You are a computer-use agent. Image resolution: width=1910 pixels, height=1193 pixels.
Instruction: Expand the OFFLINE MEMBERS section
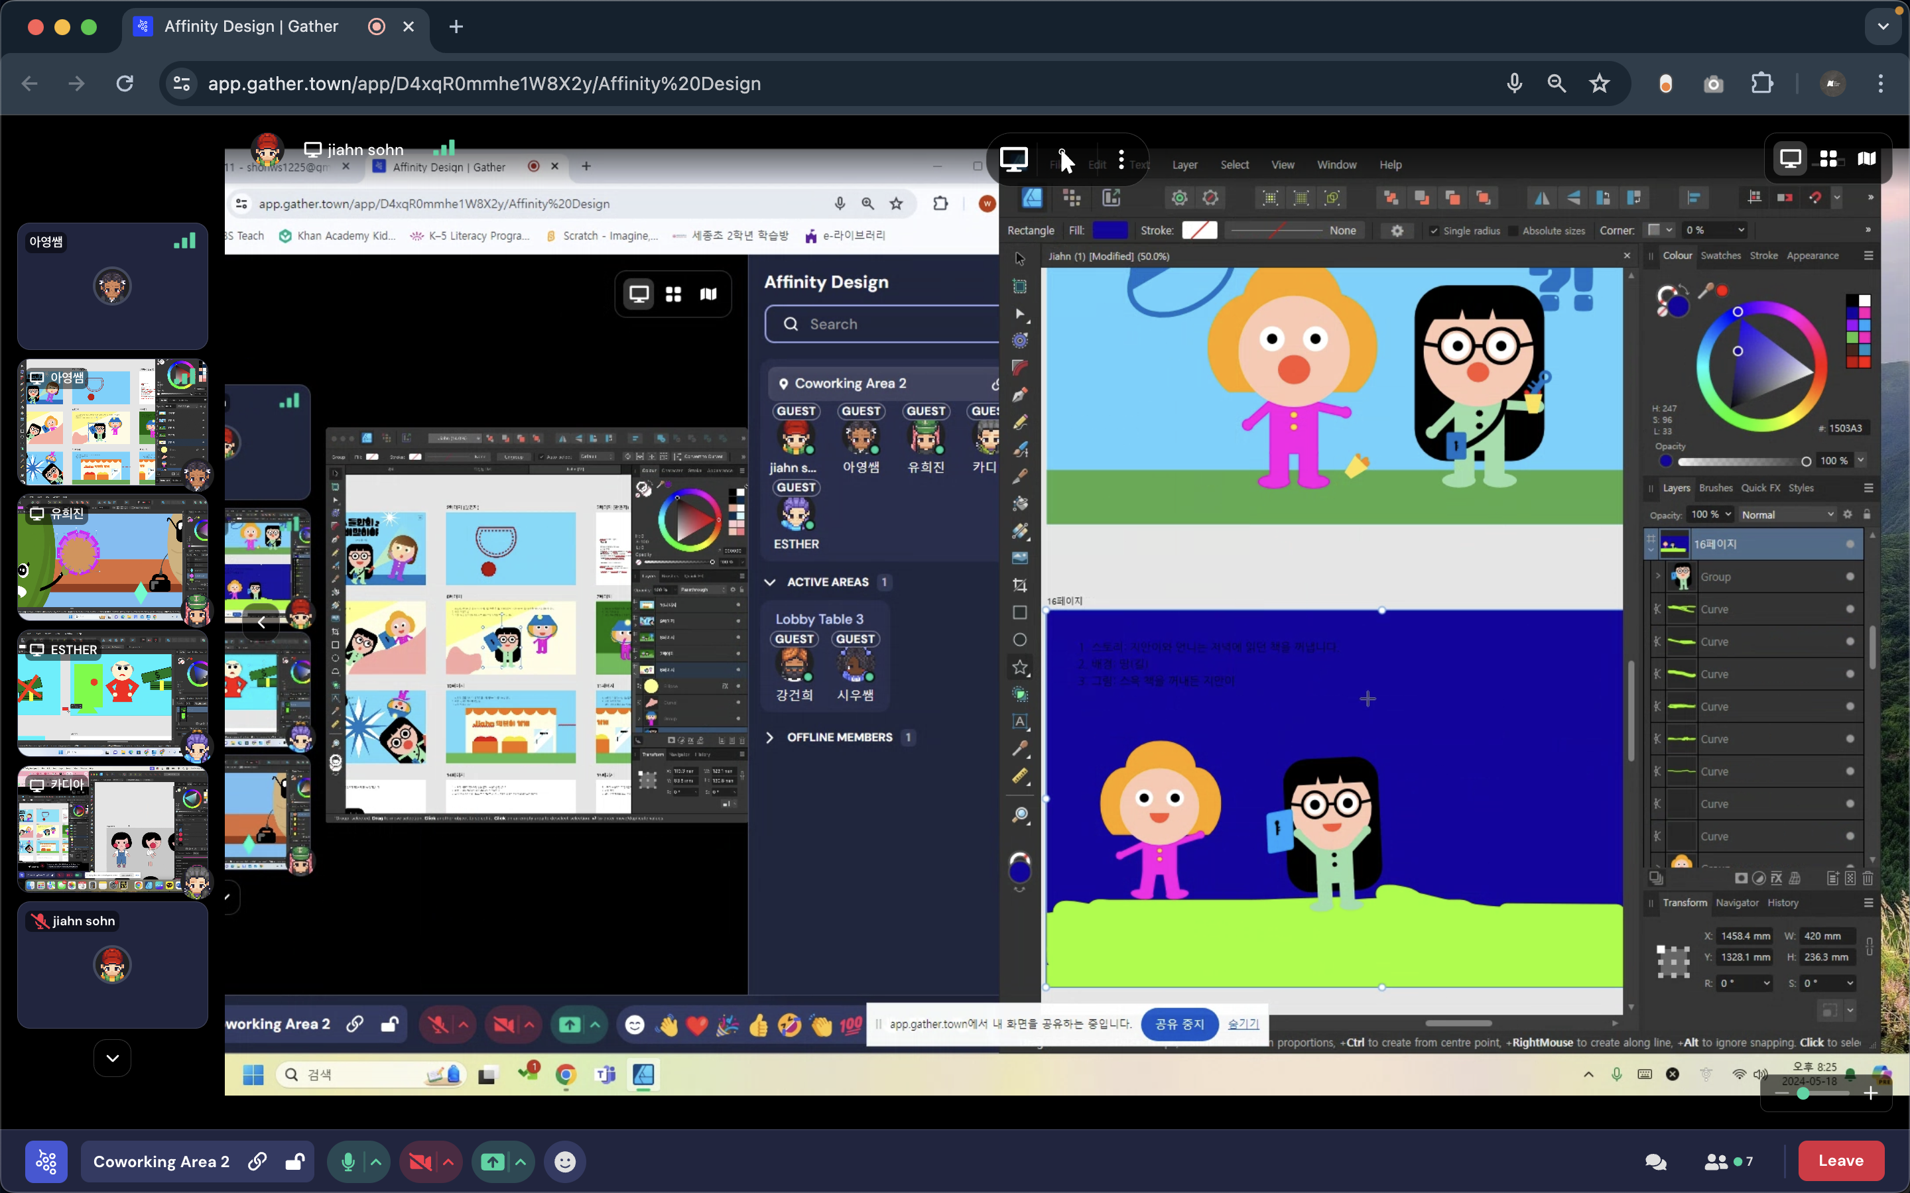tap(769, 737)
